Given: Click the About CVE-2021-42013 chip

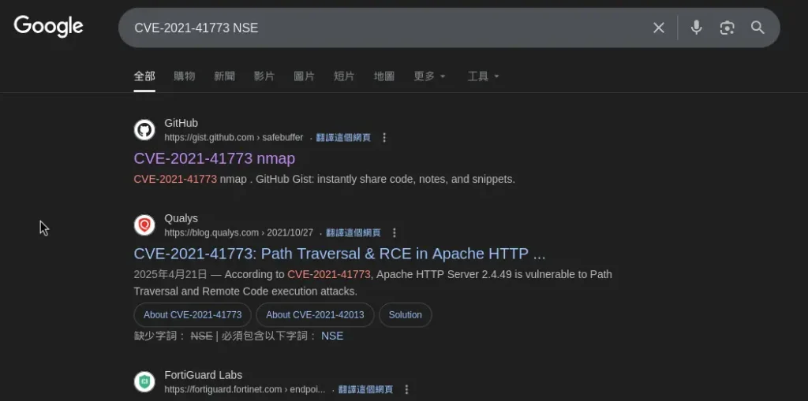Looking at the screenshot, I should (x=315, y=315).
